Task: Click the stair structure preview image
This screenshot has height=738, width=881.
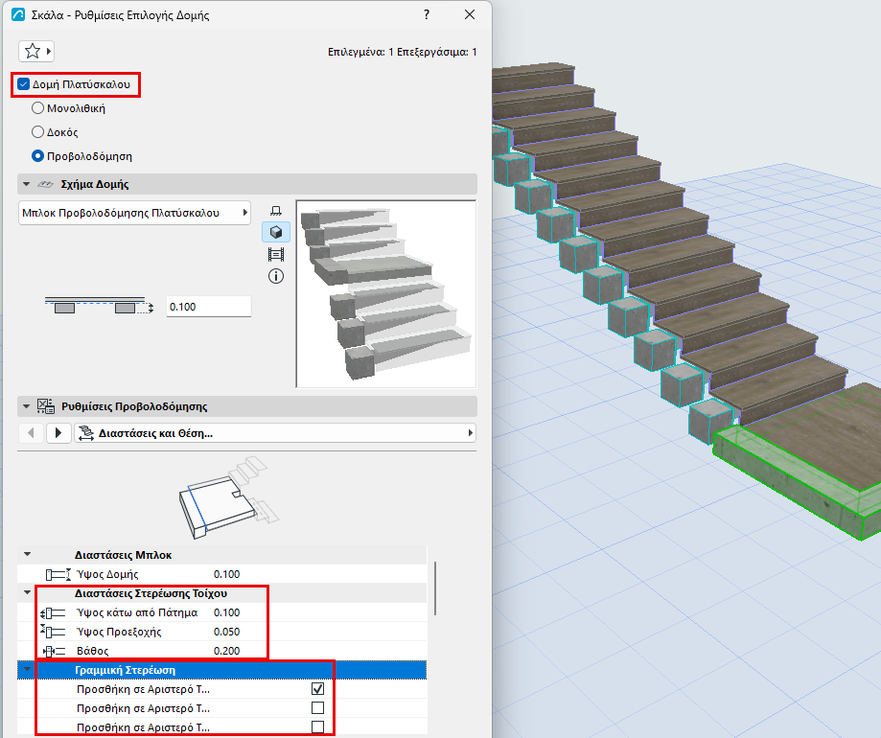Action: tap(386, 293)
